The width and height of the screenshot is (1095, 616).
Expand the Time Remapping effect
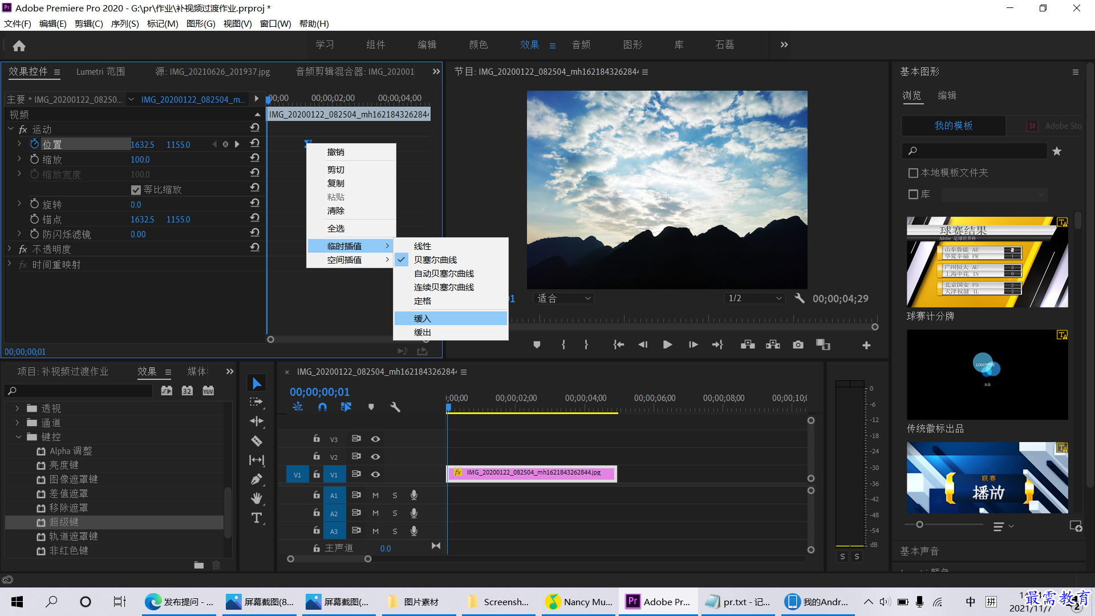[9, 264]
